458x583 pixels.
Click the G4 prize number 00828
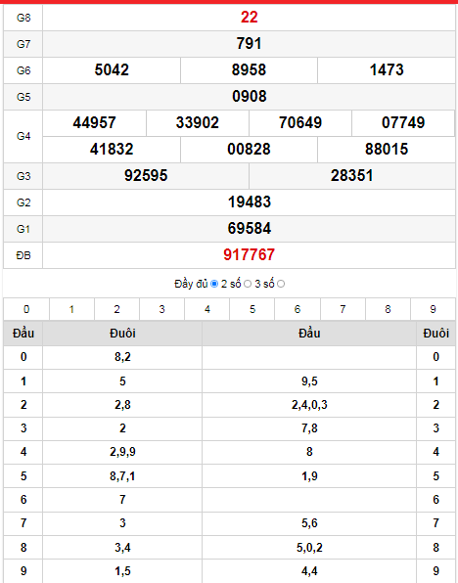[x=249, y=149]
